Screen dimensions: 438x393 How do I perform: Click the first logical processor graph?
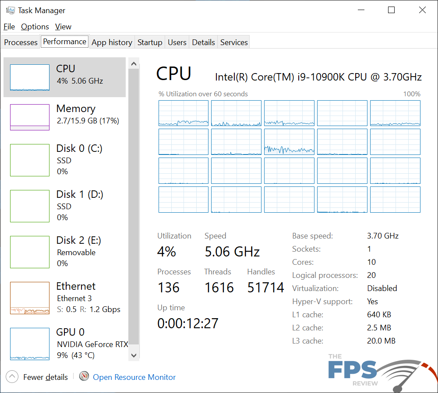tap(183, 113)
